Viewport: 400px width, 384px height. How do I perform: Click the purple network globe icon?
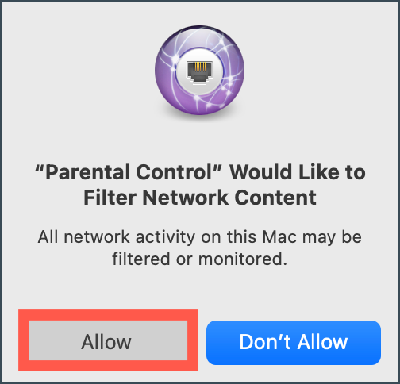[199, 71]
